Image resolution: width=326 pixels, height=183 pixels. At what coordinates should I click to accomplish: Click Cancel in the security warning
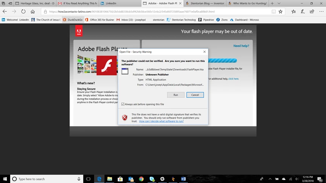[195, 95]
